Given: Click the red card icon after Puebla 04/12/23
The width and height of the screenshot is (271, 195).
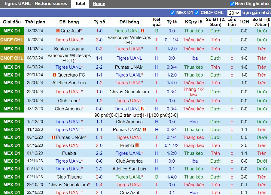Looking at the screenshot, I should 137,145.
